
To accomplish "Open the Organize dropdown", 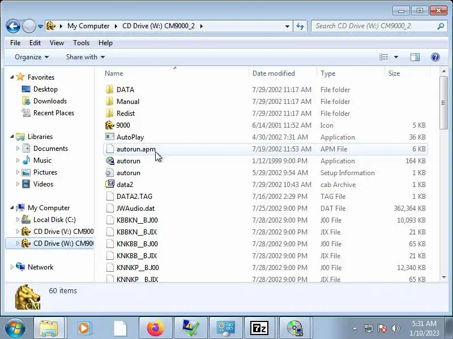I will (32, 57).
